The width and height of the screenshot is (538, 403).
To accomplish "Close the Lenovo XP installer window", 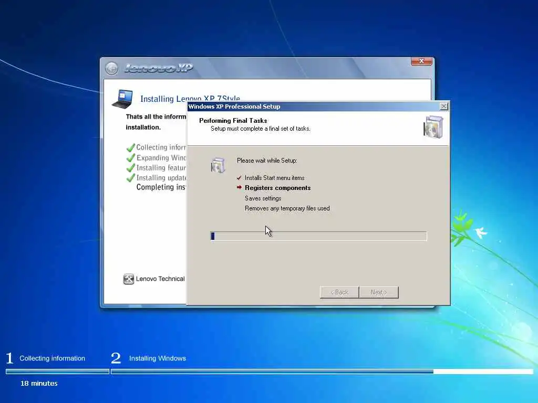I will pyautogui.click(x=421, y=61).
